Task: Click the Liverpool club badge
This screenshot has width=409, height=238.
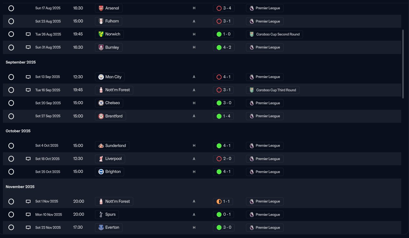Action: [101, 159]
